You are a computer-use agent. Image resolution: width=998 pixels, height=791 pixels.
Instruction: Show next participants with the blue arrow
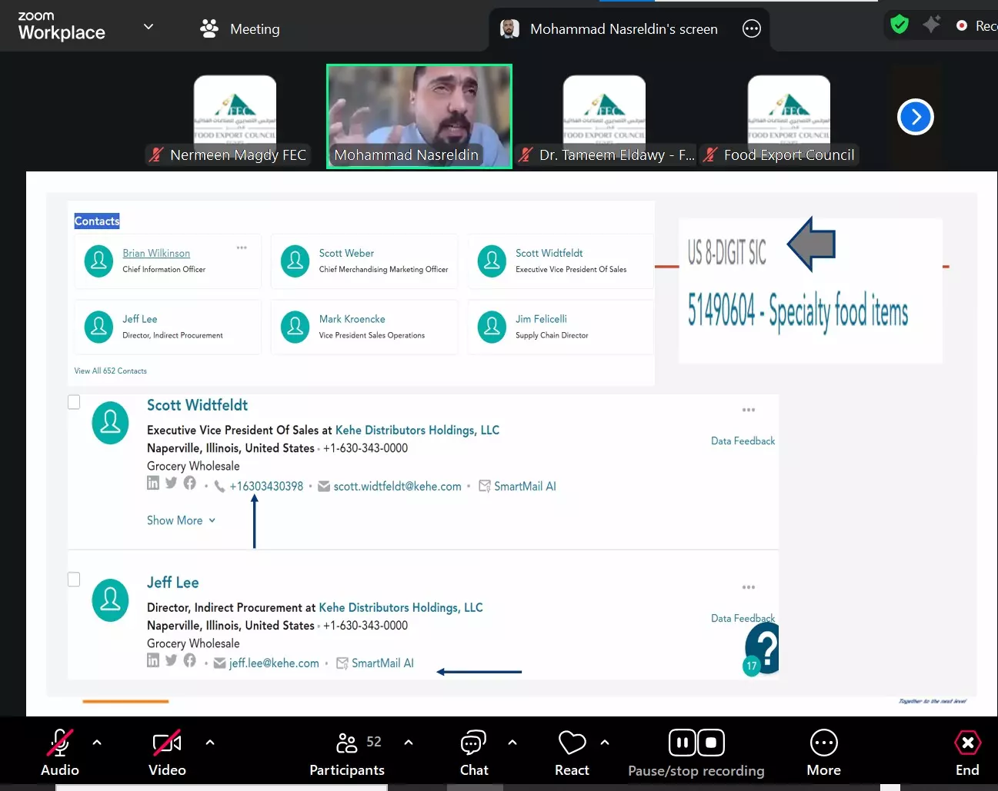(915, 117)
